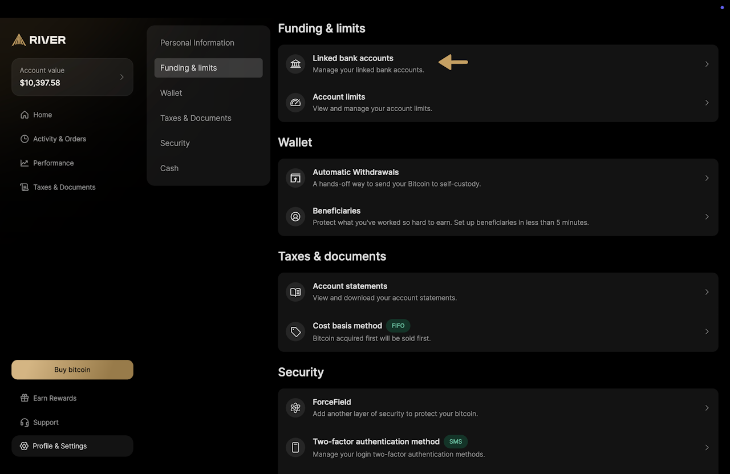Screen dimensions: 730x474
Task: Open Linked bank accounts via its chevron
Action: [707, 64]
